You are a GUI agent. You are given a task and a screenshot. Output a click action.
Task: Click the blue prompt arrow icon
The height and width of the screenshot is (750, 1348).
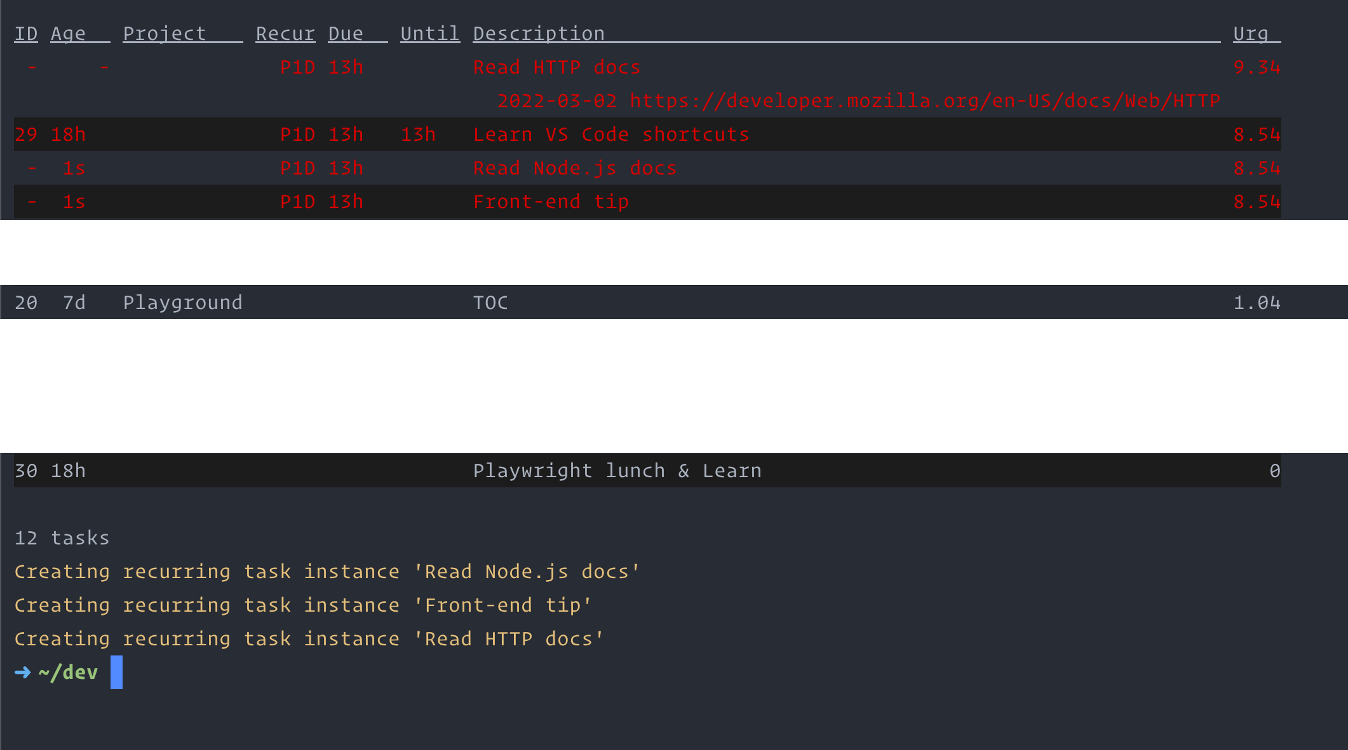[23, 673]
